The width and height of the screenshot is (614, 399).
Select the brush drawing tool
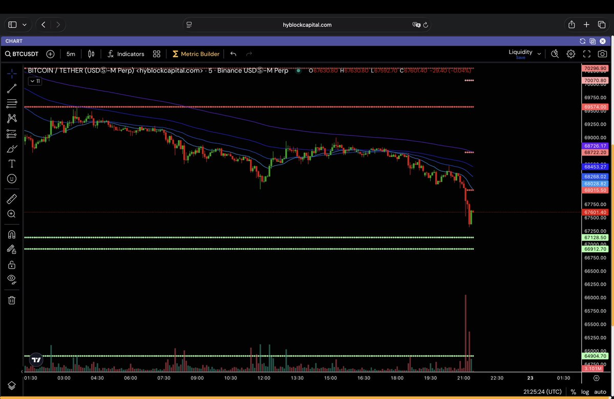12,149
